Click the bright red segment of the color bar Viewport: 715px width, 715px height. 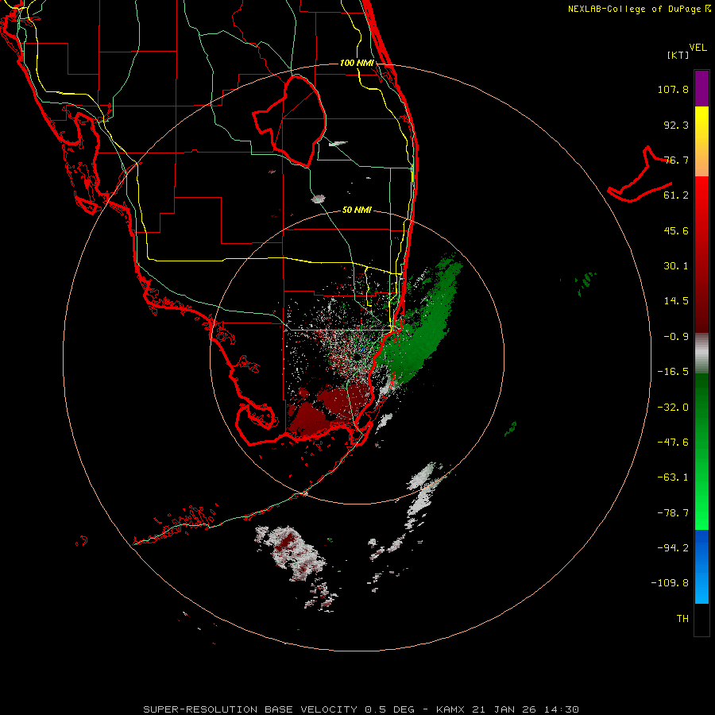pyautogui.click(x=701, y=196)
